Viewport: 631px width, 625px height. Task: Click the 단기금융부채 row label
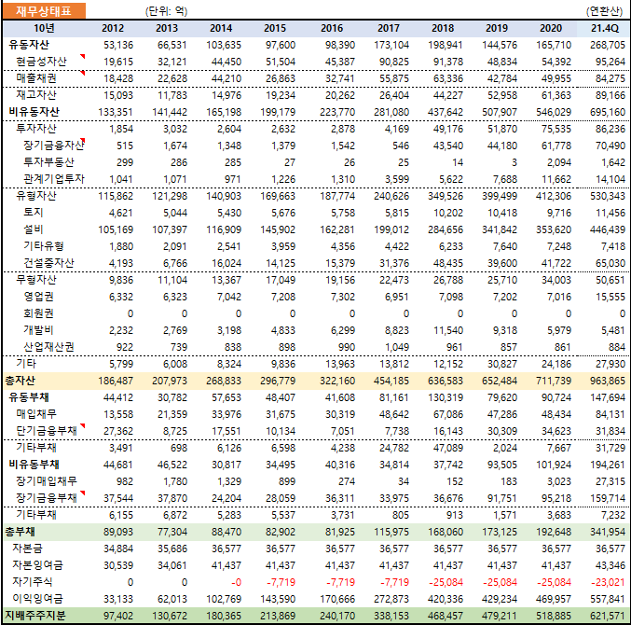47,431
